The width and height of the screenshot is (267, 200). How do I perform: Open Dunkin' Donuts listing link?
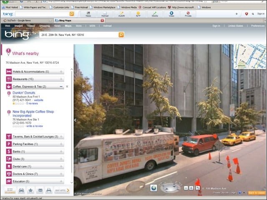coord(24,93)
